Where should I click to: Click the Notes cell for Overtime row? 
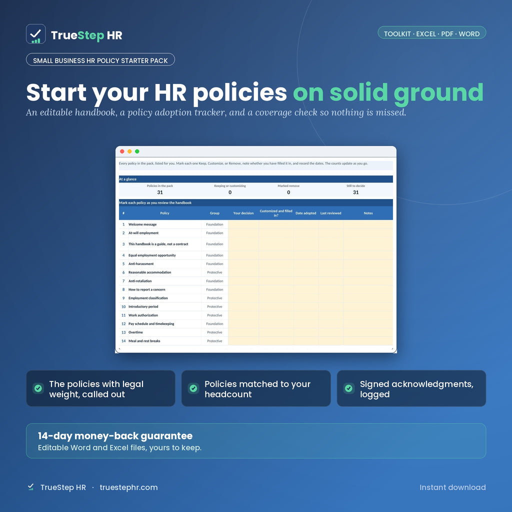tap(368, 332)
